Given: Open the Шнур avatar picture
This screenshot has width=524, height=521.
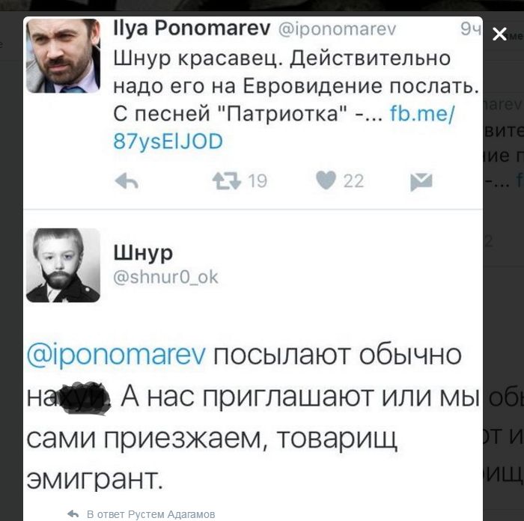Looking at the screenshot, I should 63,265.
